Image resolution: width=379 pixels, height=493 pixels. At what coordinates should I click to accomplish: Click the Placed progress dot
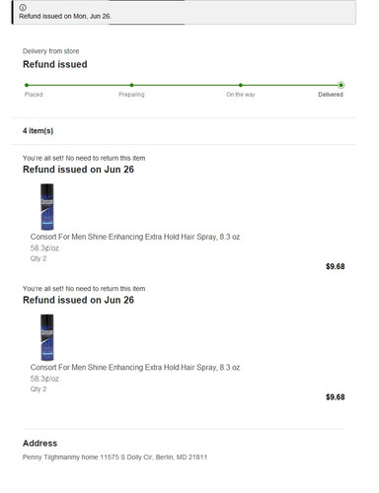click(27, 85)
